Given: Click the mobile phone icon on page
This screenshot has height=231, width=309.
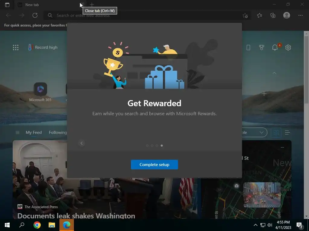Looking at the screenshot, I should [248, 47].
